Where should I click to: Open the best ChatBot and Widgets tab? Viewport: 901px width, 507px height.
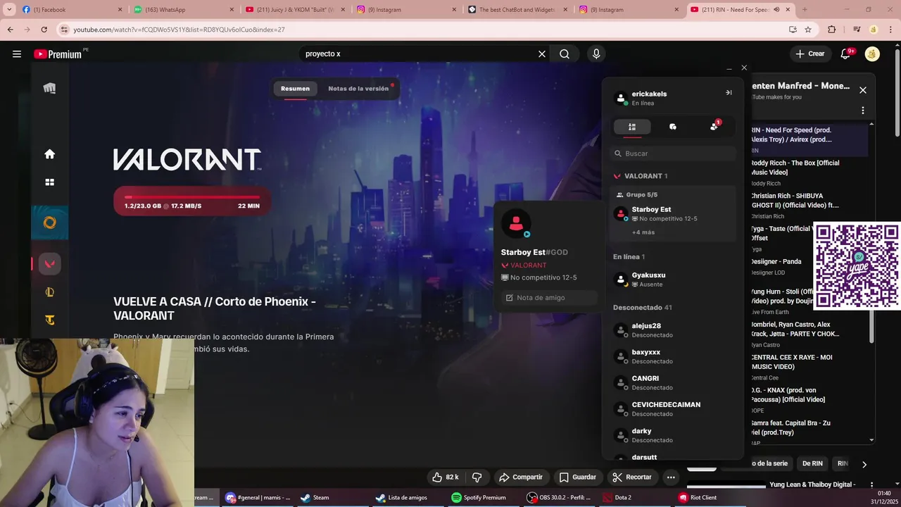point(517,9)
